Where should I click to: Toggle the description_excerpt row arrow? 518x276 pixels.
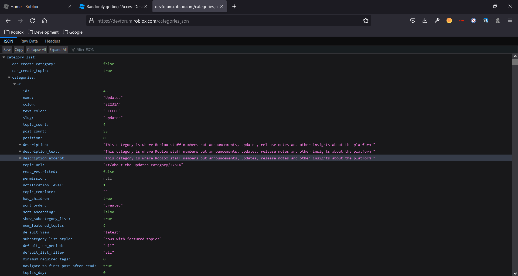20,158
